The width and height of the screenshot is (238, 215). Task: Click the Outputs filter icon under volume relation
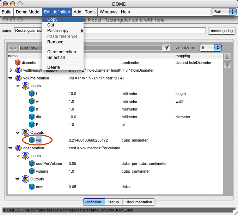tap(25, 132)
